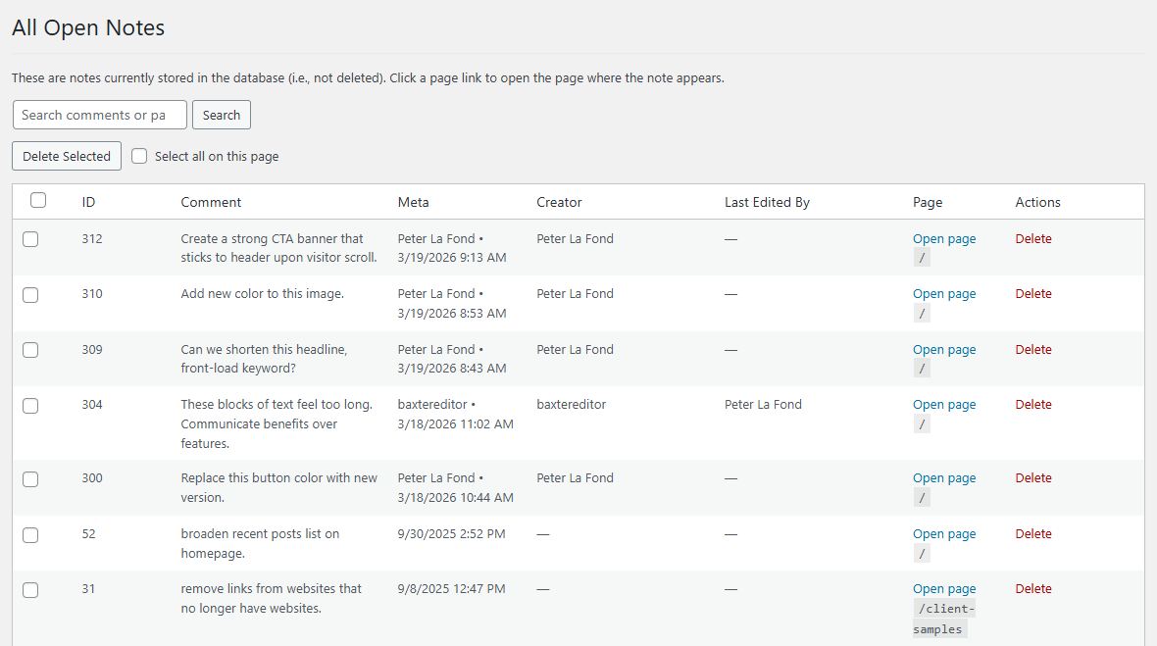Check the box for note ID 312
The height and width of the screenshot is (646, 1157).
point(30,239)
